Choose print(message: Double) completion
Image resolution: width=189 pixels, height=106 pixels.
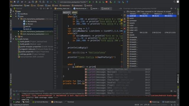(x=118, y=82)
